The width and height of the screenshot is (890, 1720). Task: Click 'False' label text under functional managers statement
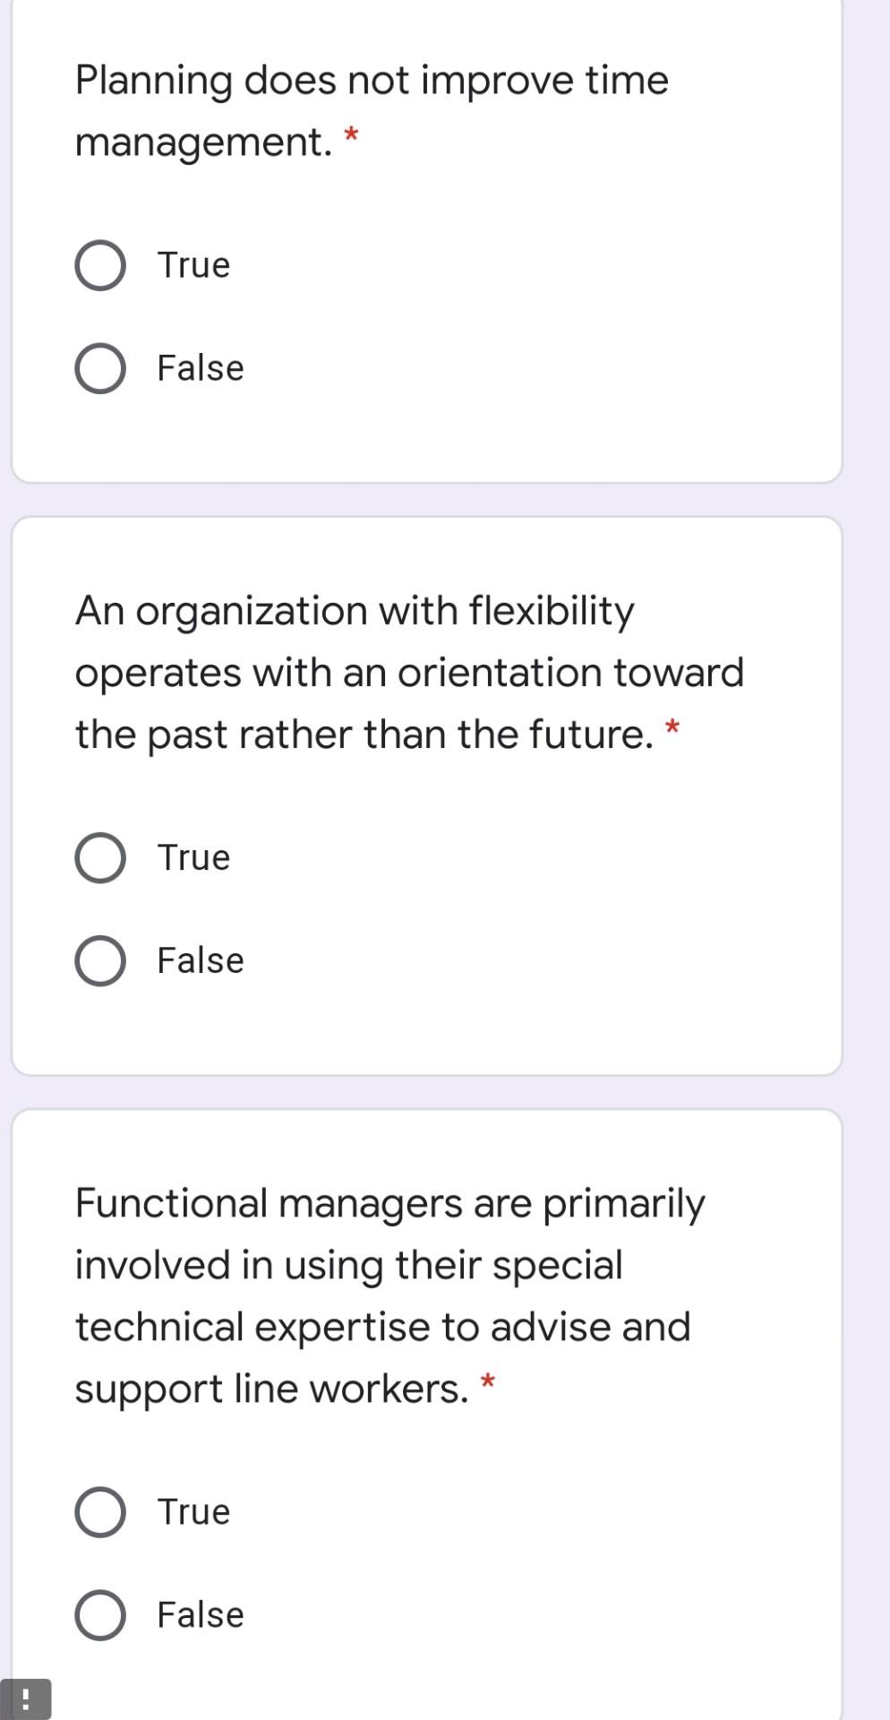coord(201,1615)
